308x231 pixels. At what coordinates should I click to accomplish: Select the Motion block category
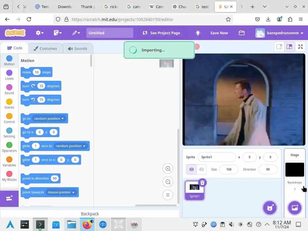click(9, 60)
